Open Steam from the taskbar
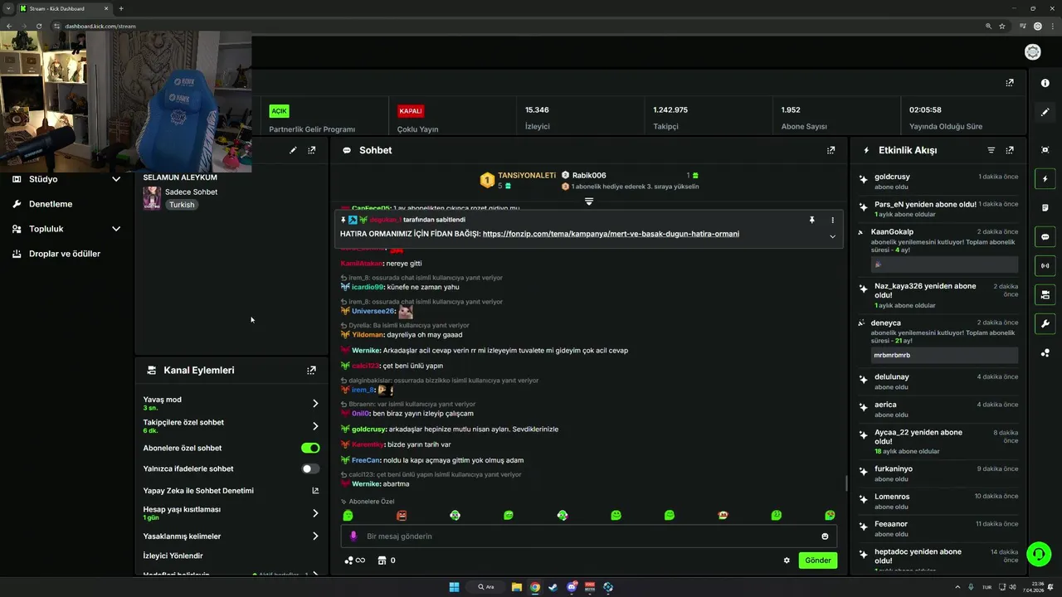 (553, 587)
